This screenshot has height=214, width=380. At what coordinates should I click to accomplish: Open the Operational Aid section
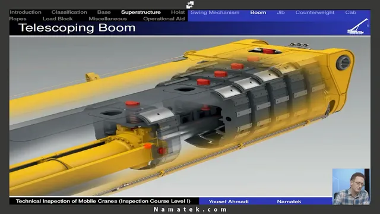164,18
